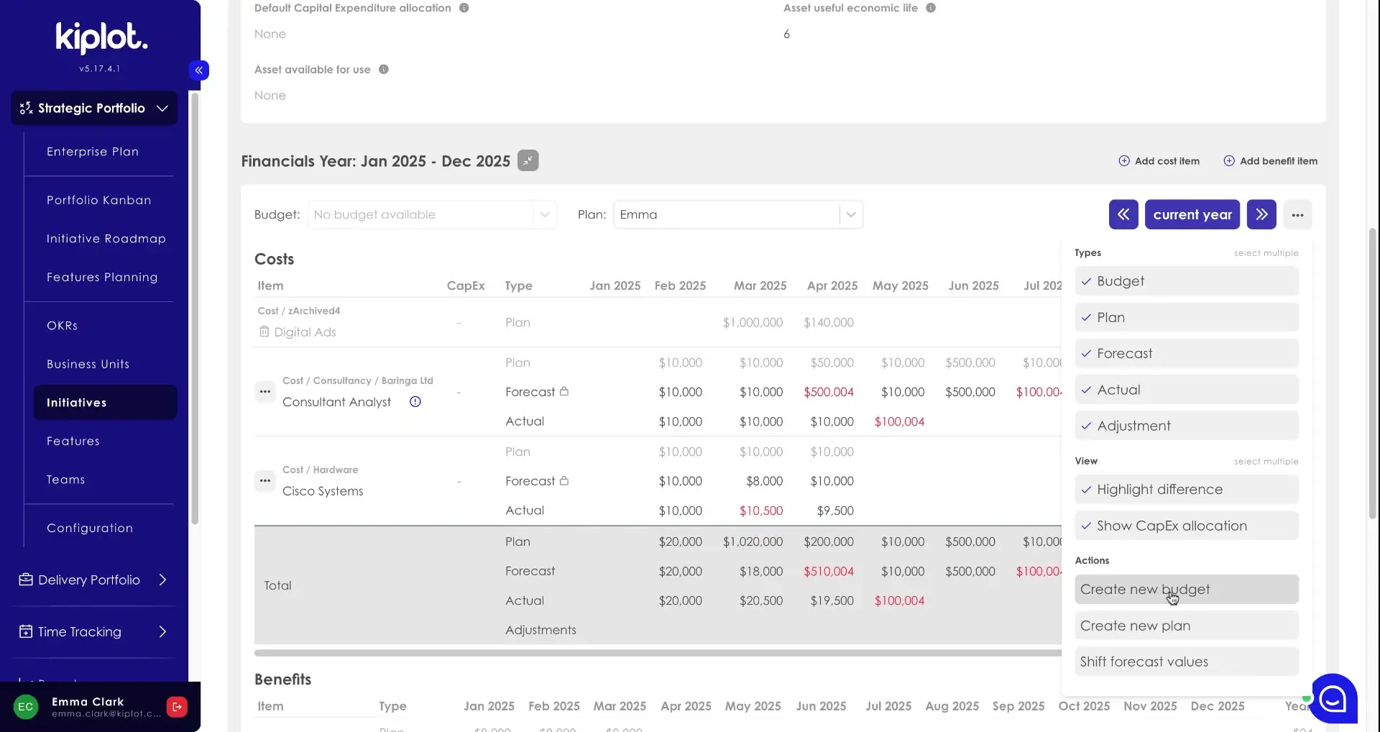Toggle the Budget type option
This screenshot has height=732, width=1380.
click(x=1186, y=281)
